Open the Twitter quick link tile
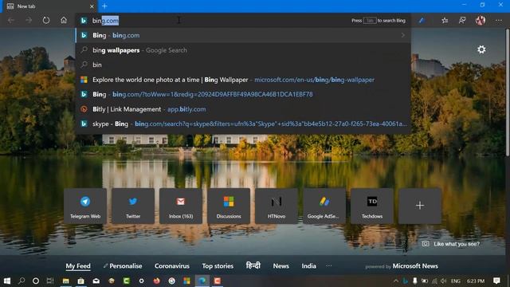Screen dimensions: 510x287 click(x=133, y=206)
